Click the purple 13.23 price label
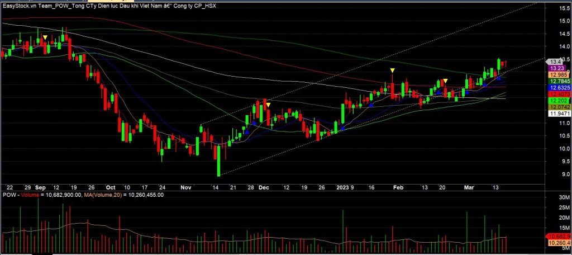572x255 pixels. (x=556, y=68)
